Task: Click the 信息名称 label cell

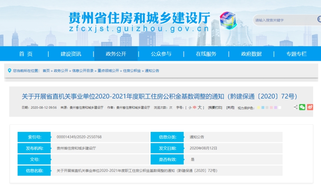Action: [34, 171]
